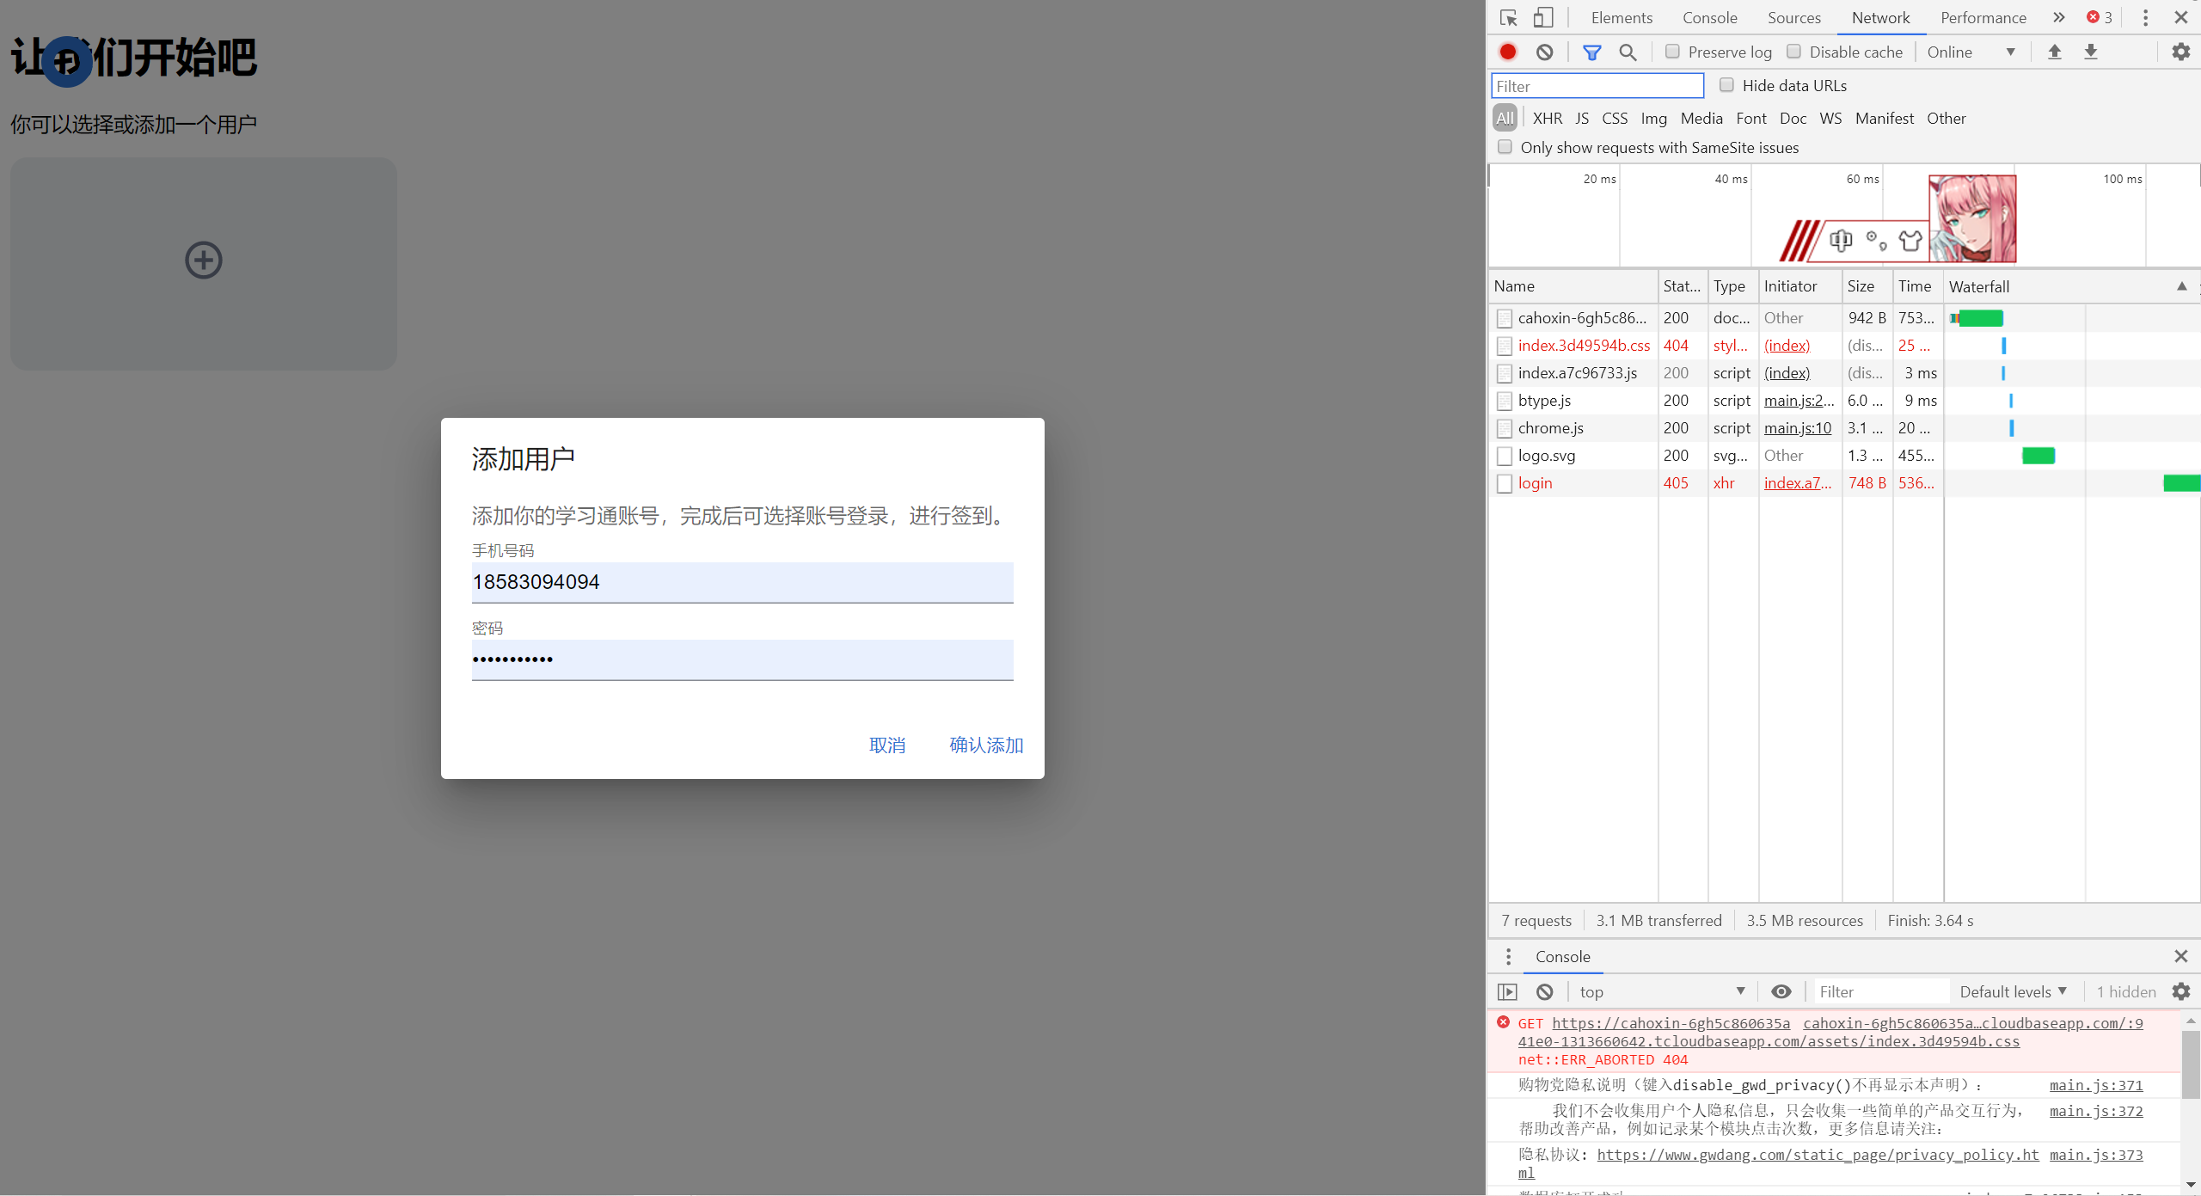Clear the console output
Image resolution: width=2201 pixels, height=1196 pixels.
1545,991
